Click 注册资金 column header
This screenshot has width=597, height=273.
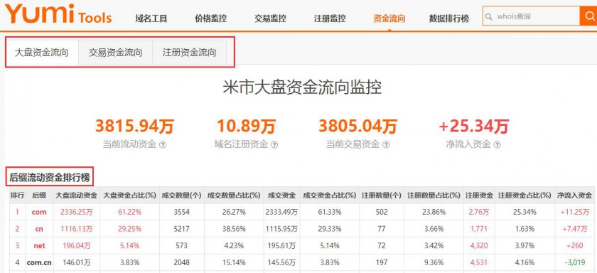pos(479,196)
